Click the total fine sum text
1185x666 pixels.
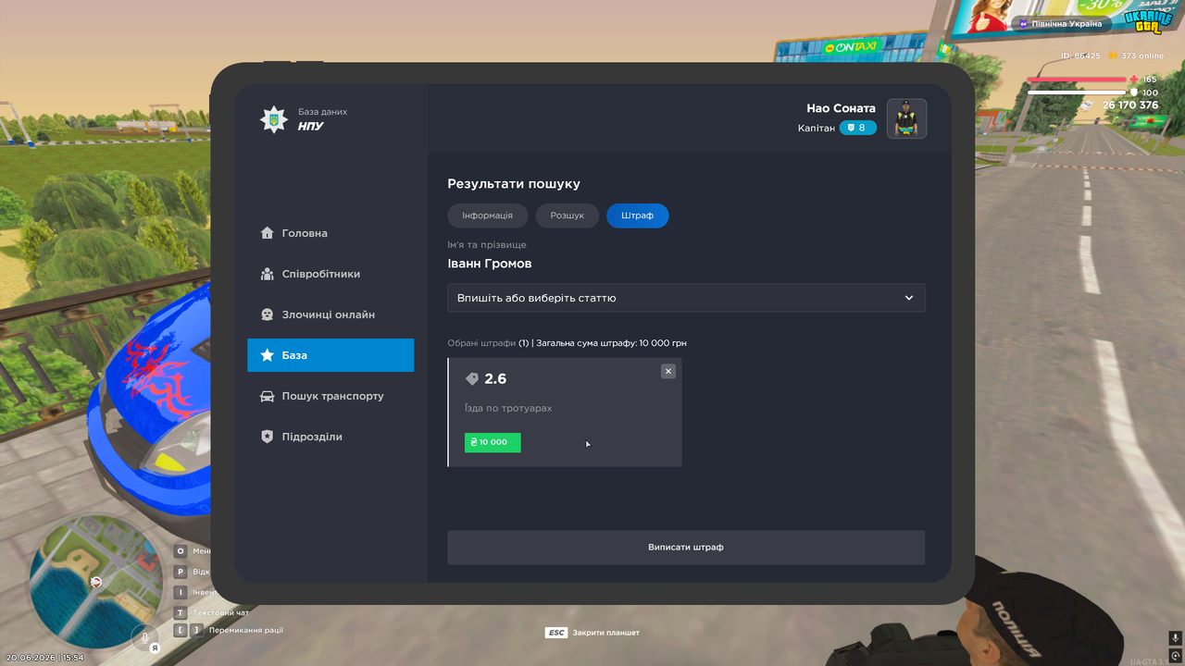[x=611, y=343]
